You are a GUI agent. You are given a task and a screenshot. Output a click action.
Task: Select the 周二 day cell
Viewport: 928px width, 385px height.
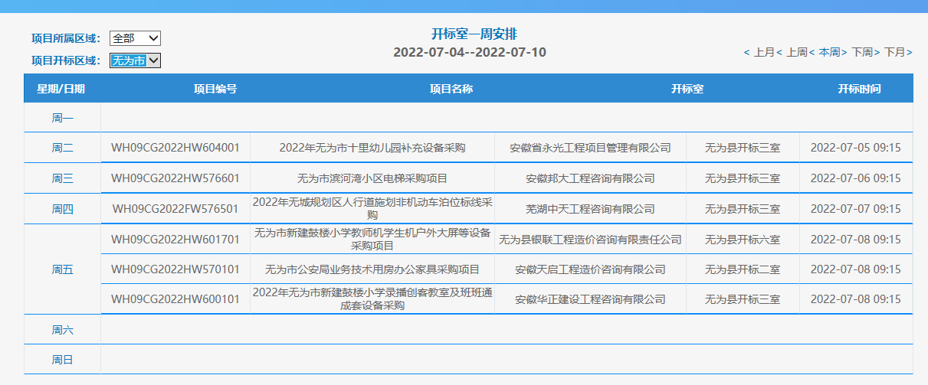(62, 148)
